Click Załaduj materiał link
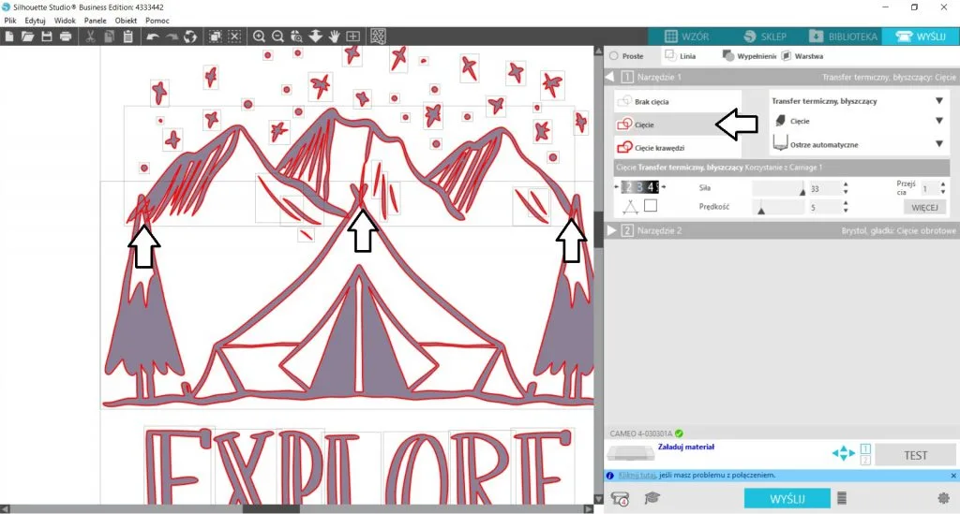 pos(685,447)
